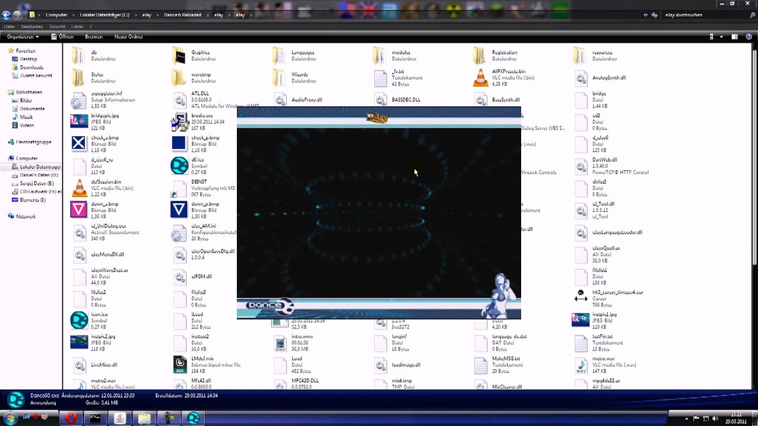Select the defSession.bin VLC file
Screen dimensions: 758x426
pos(78,188)
